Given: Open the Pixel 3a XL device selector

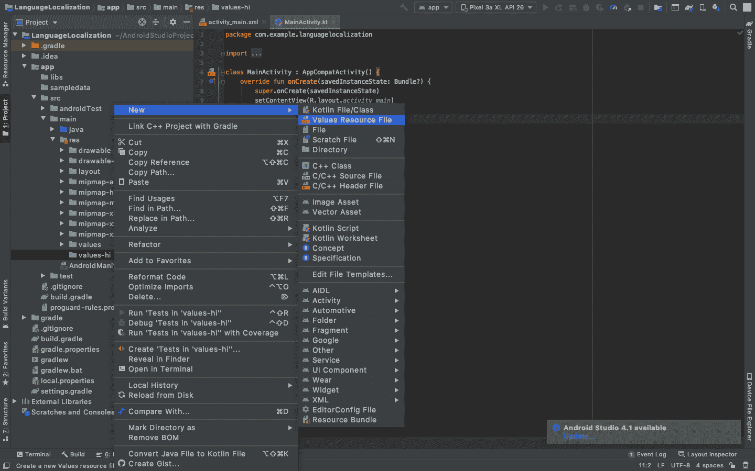Looking at the screenshot, I should tap(495, 7).
